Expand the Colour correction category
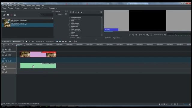 pos(70,29)
